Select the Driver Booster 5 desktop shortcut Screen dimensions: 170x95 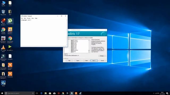click(3, 22)
